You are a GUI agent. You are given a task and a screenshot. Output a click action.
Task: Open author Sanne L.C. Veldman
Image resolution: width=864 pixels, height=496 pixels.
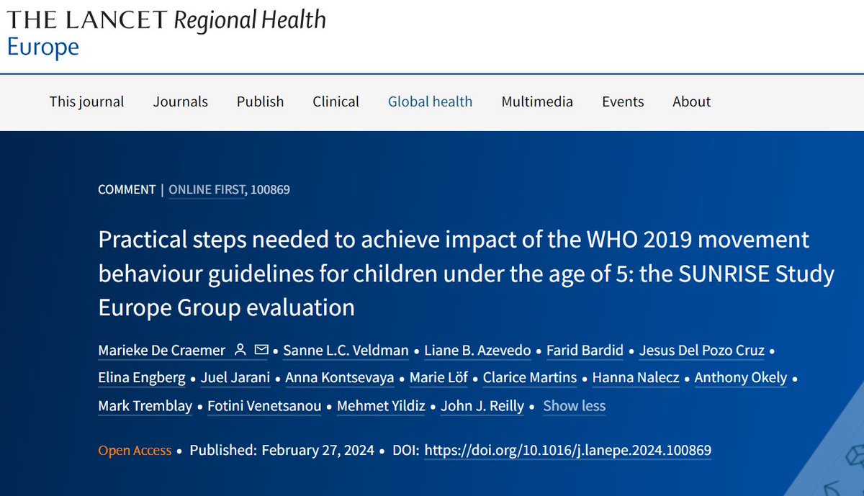pos(346,351)
